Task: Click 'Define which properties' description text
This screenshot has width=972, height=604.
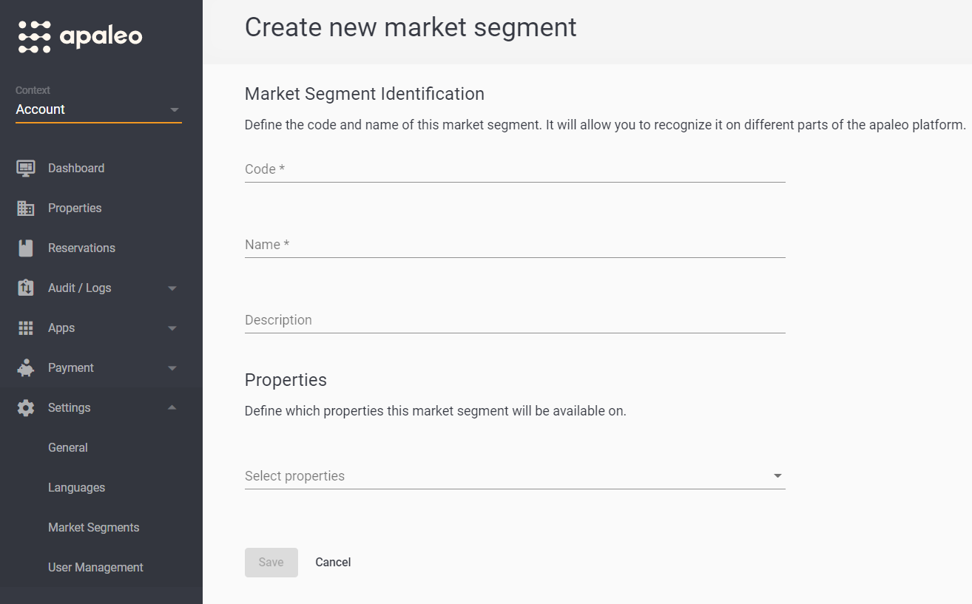Action: 436,411
